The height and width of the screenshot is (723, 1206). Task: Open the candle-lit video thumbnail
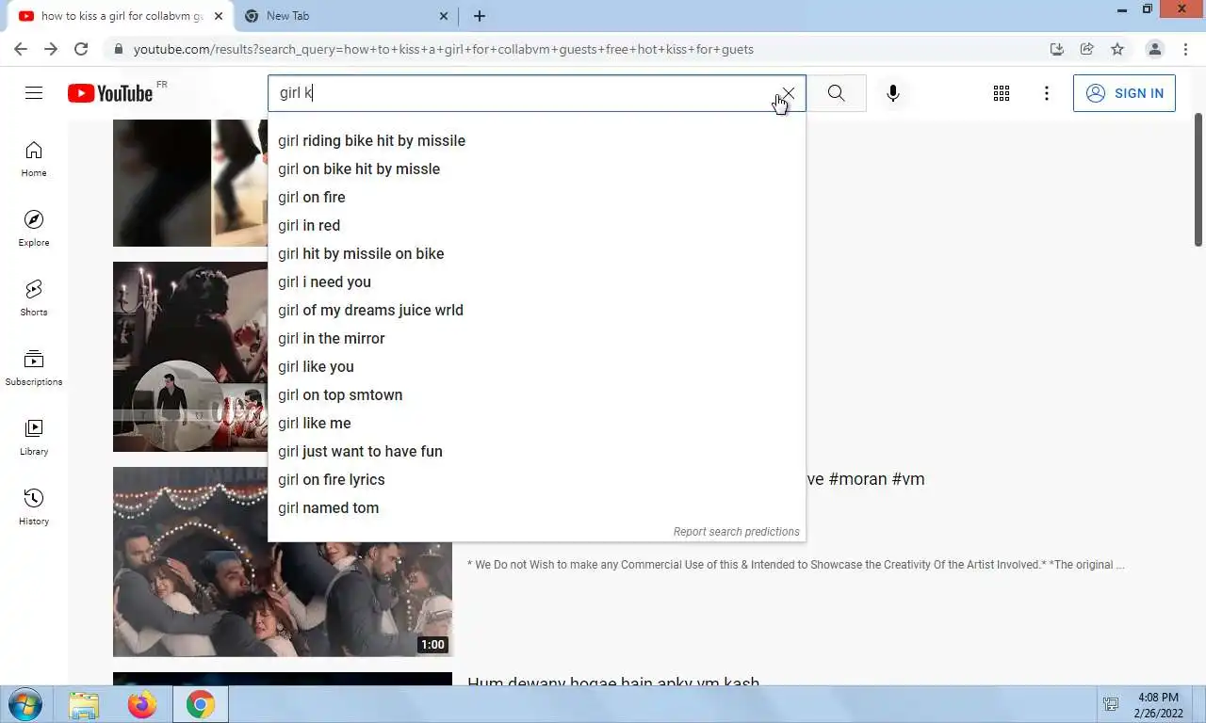190,357
